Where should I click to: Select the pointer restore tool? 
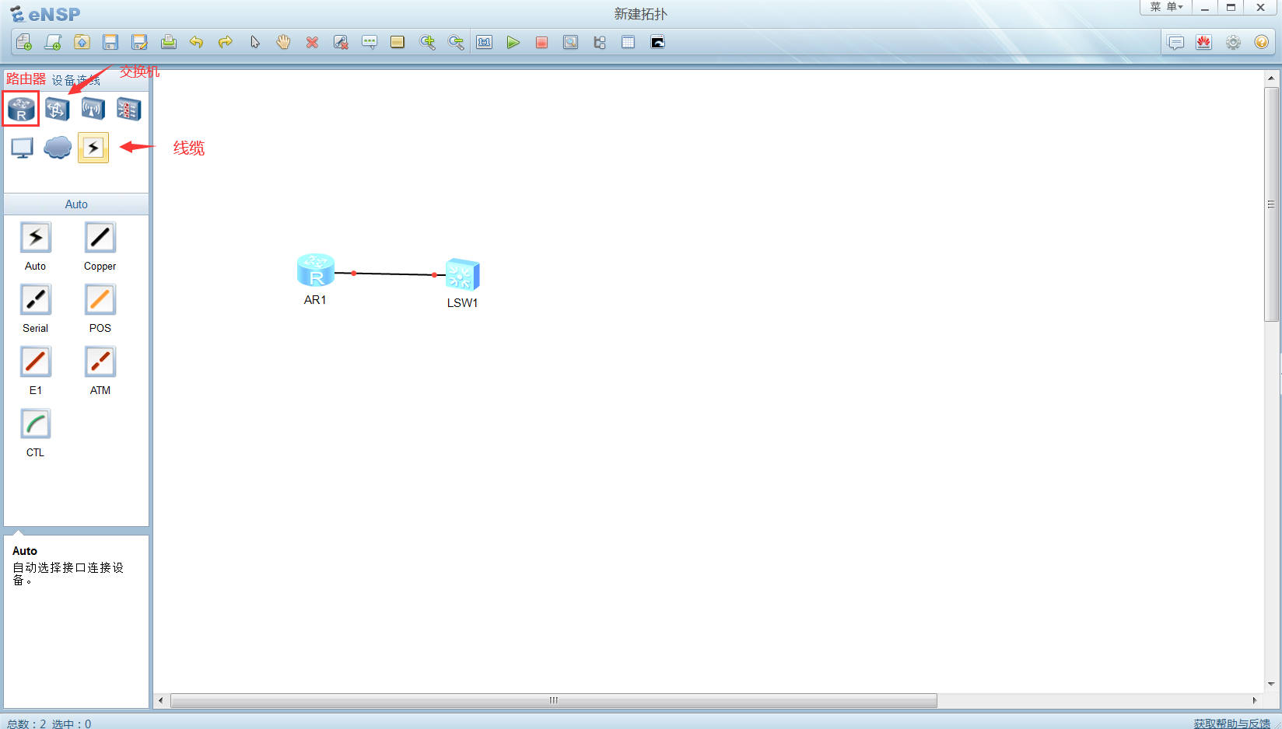tap(254, 42)
